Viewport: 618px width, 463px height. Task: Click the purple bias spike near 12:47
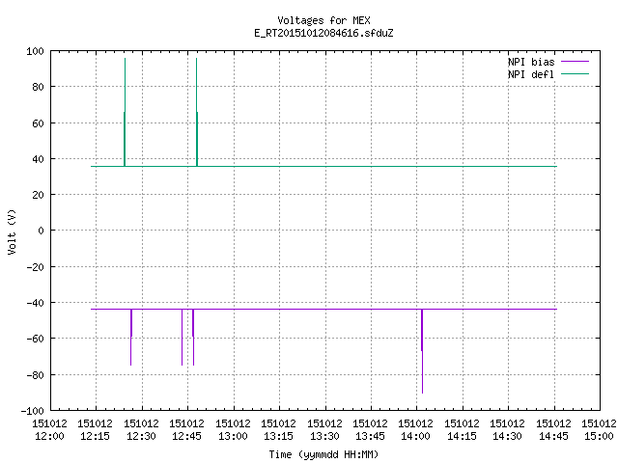tap(193, 337)
